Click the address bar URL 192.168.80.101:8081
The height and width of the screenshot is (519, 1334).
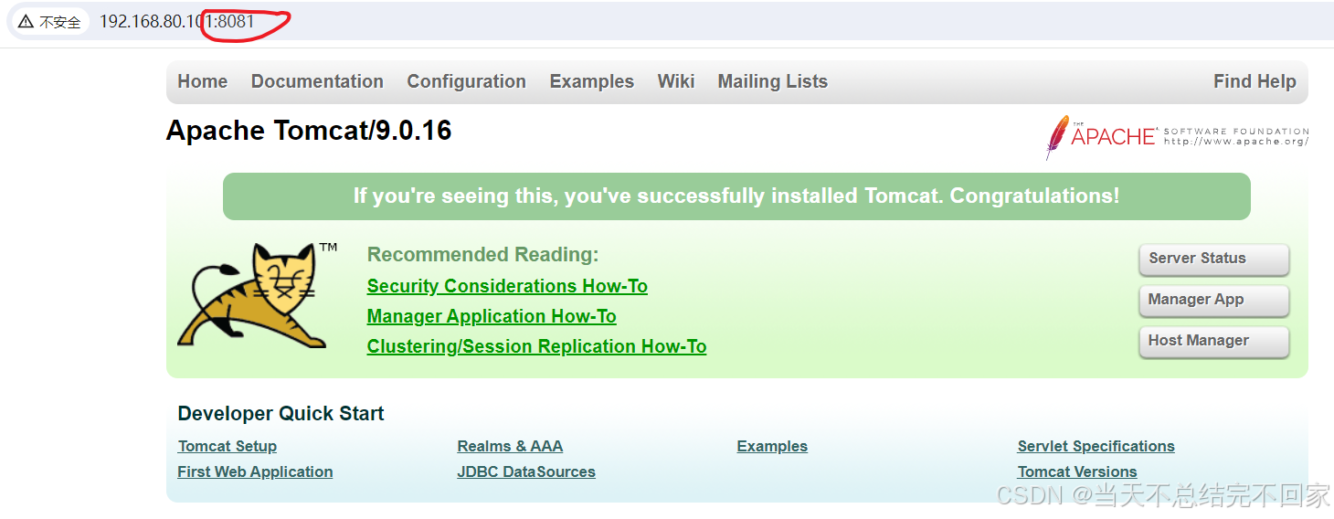tap(176, 21)
